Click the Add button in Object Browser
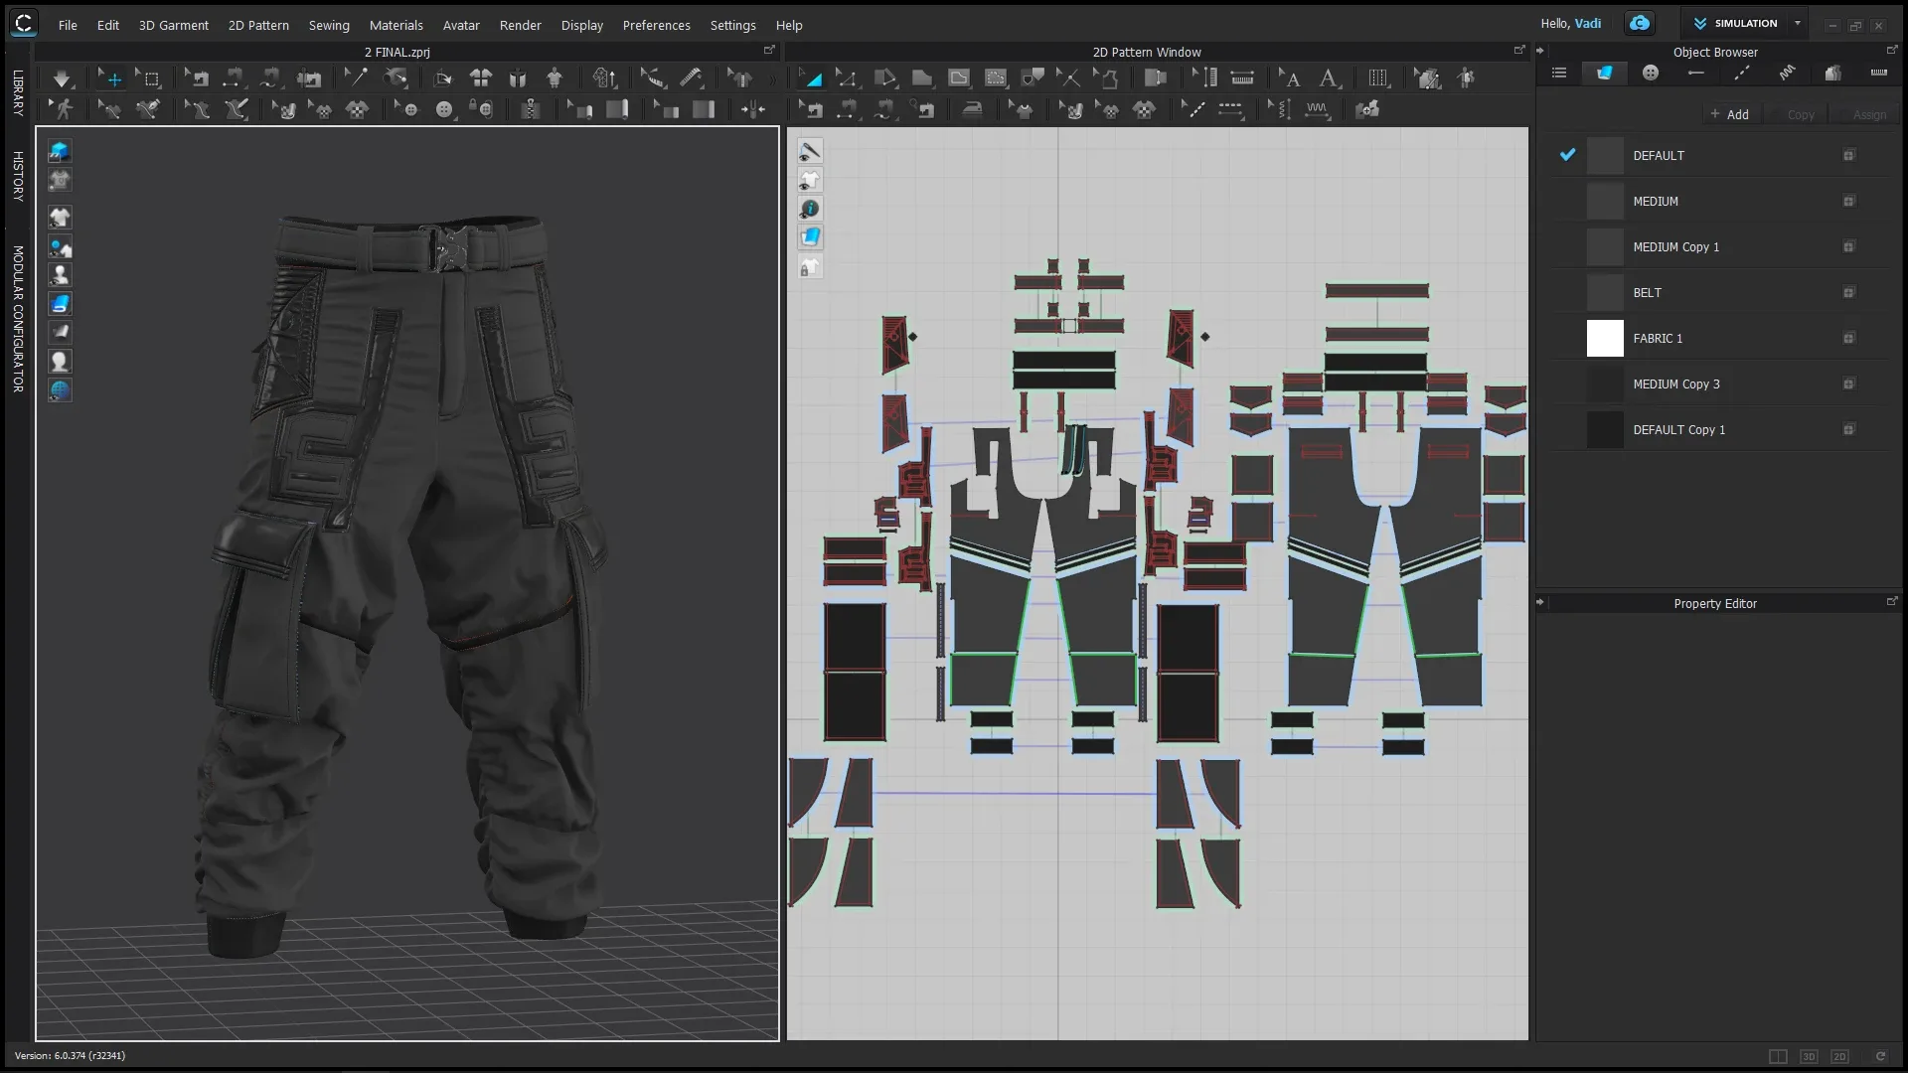1908x1073 pixels. 1731,113
